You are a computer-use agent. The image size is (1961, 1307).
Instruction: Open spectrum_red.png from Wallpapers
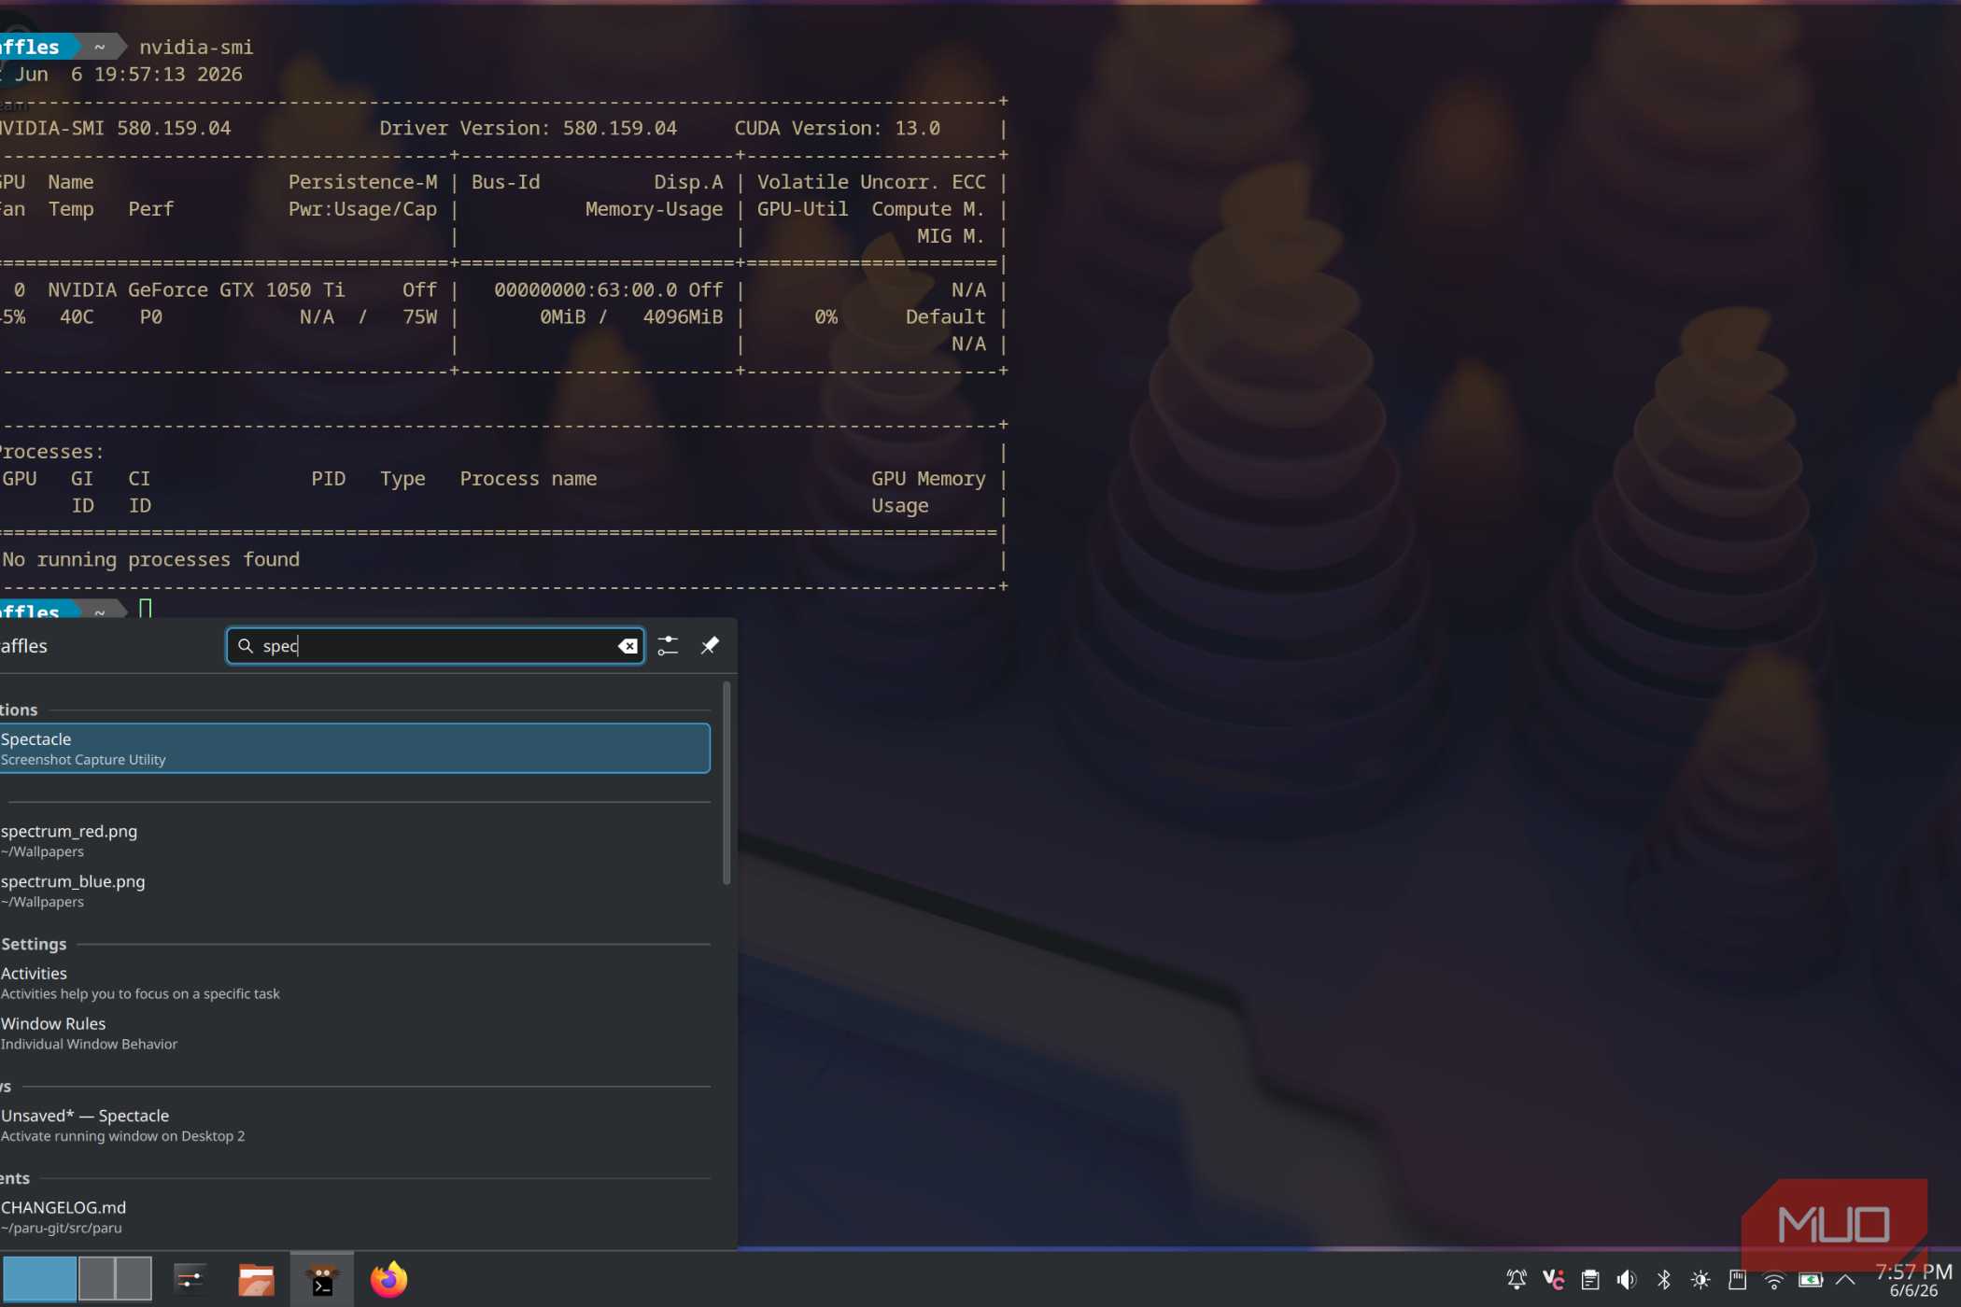click(355, 840)
